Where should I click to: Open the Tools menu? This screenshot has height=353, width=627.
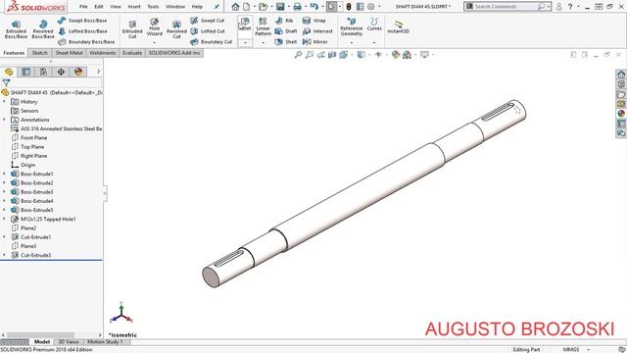153,7
